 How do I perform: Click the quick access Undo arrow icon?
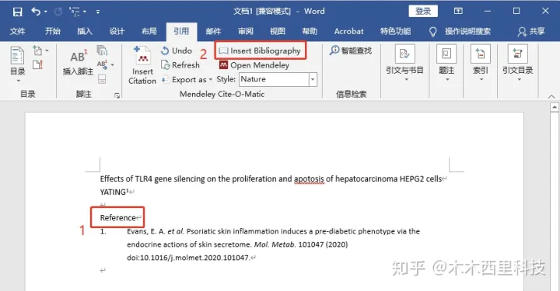pos(36,12)
